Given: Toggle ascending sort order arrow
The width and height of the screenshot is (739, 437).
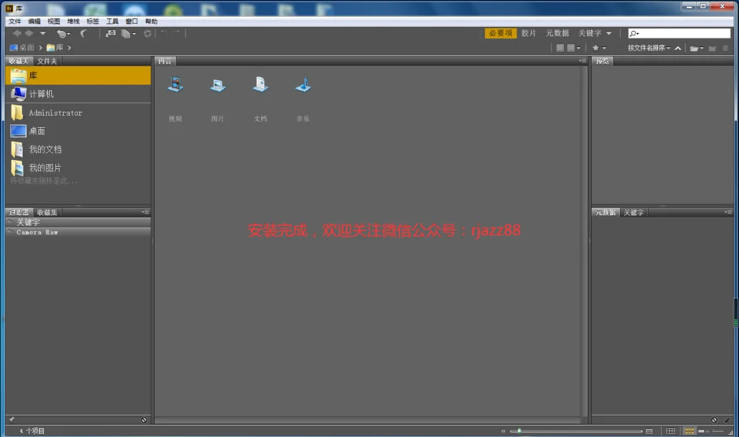Looking at the screenshot, I should (x=677, y=48).
